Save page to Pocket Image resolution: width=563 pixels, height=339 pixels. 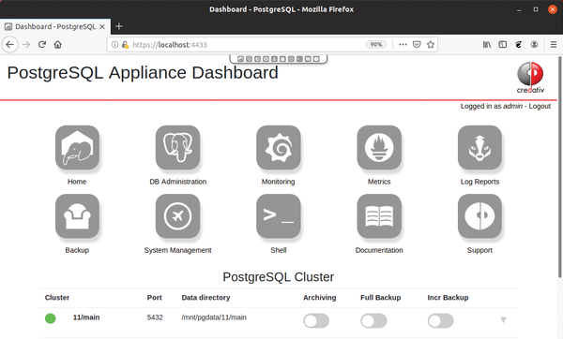coord(417,44)
